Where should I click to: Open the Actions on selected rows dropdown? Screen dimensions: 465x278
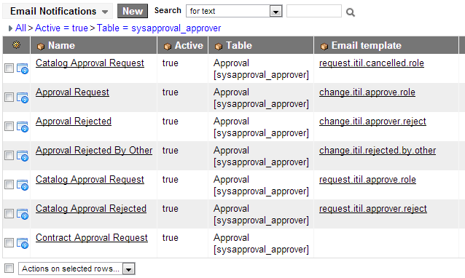point(77,269)
